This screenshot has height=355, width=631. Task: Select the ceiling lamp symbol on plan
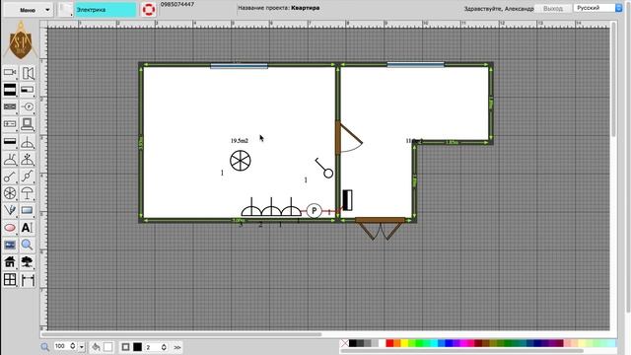pyautogui.click(x=241, y=161)
